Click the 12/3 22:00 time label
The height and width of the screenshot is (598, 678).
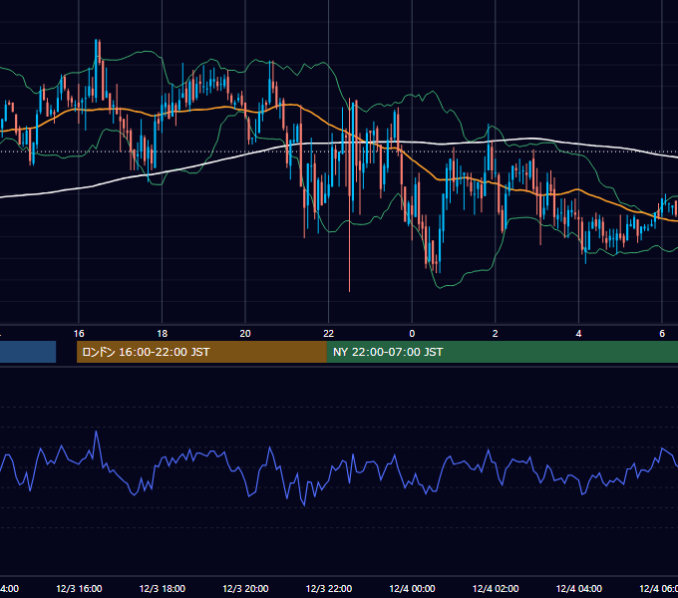point(329,588)
